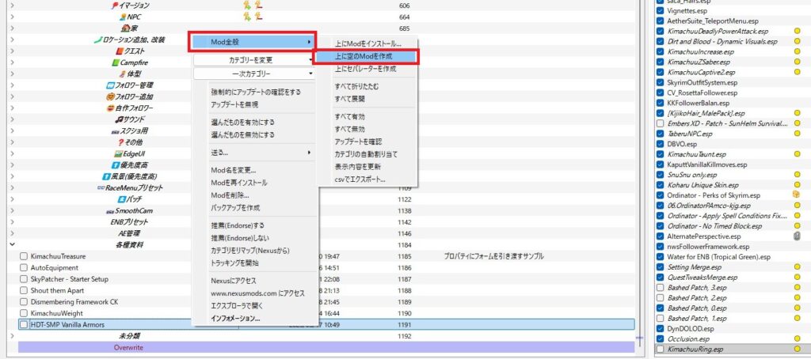Click www.nexusmods.com にアクセス entry
Viewport: 811px width, 359px height.
click(x=257, y=293)
